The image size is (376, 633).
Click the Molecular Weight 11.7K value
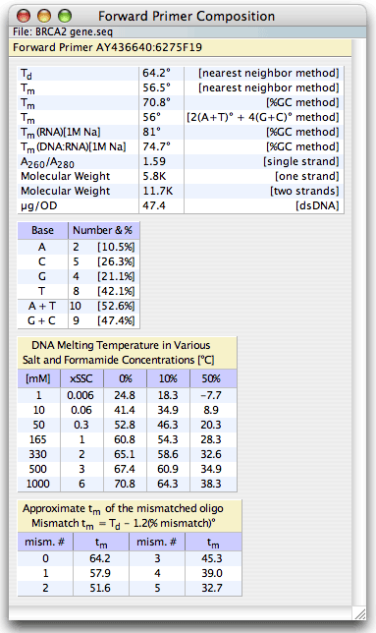click(158, 191)
